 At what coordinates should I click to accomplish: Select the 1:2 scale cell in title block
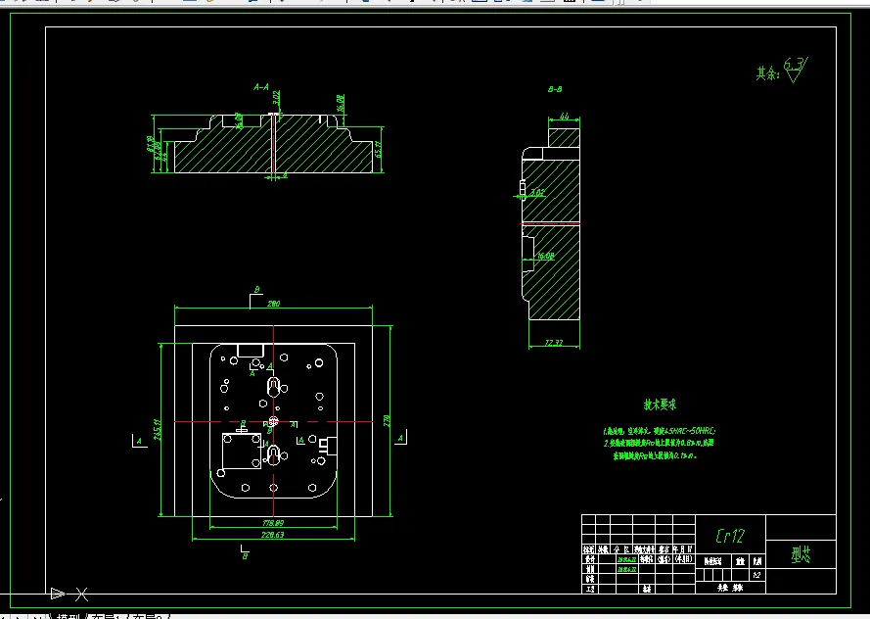[756, 575]
